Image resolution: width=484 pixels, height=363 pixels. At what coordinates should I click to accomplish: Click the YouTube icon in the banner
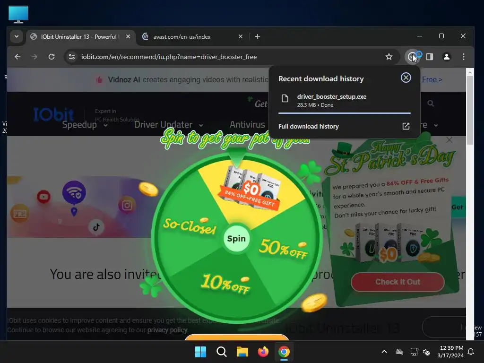pyautogui.click(x=43, y=197)
